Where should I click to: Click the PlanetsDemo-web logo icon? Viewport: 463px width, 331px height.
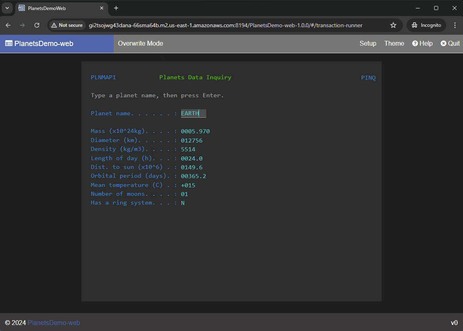point(9,44)
